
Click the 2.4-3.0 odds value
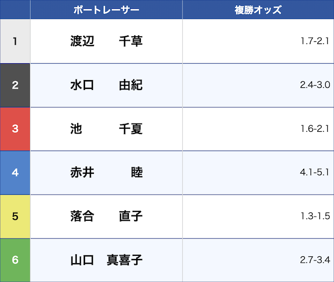(315, 85)
